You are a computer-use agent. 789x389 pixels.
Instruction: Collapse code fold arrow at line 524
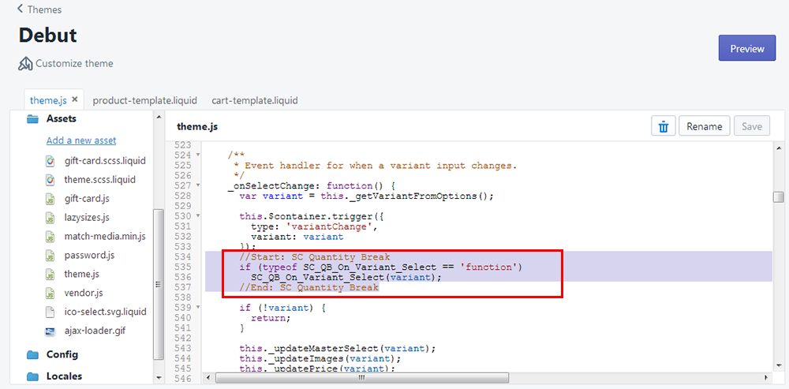pos(198,155)
